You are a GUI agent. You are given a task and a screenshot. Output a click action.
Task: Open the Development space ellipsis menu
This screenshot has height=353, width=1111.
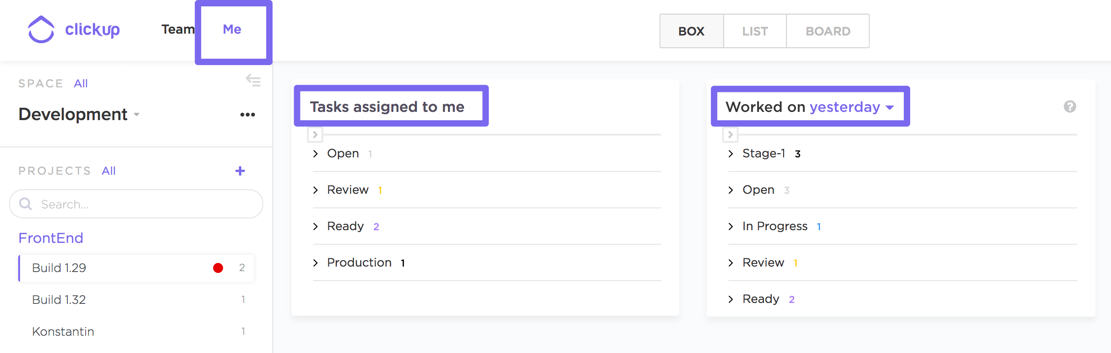click(247, 115)
